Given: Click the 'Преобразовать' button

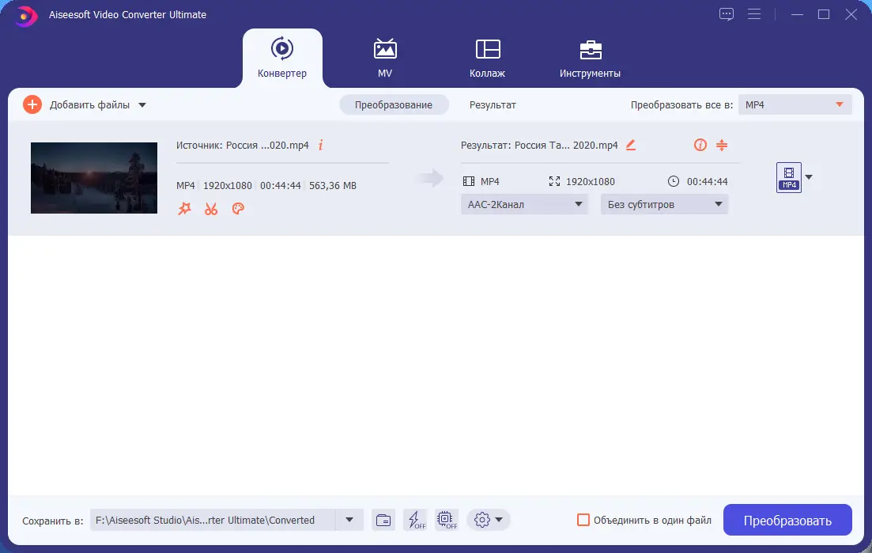Looking at the screenshot, I should tap(787, 520).
